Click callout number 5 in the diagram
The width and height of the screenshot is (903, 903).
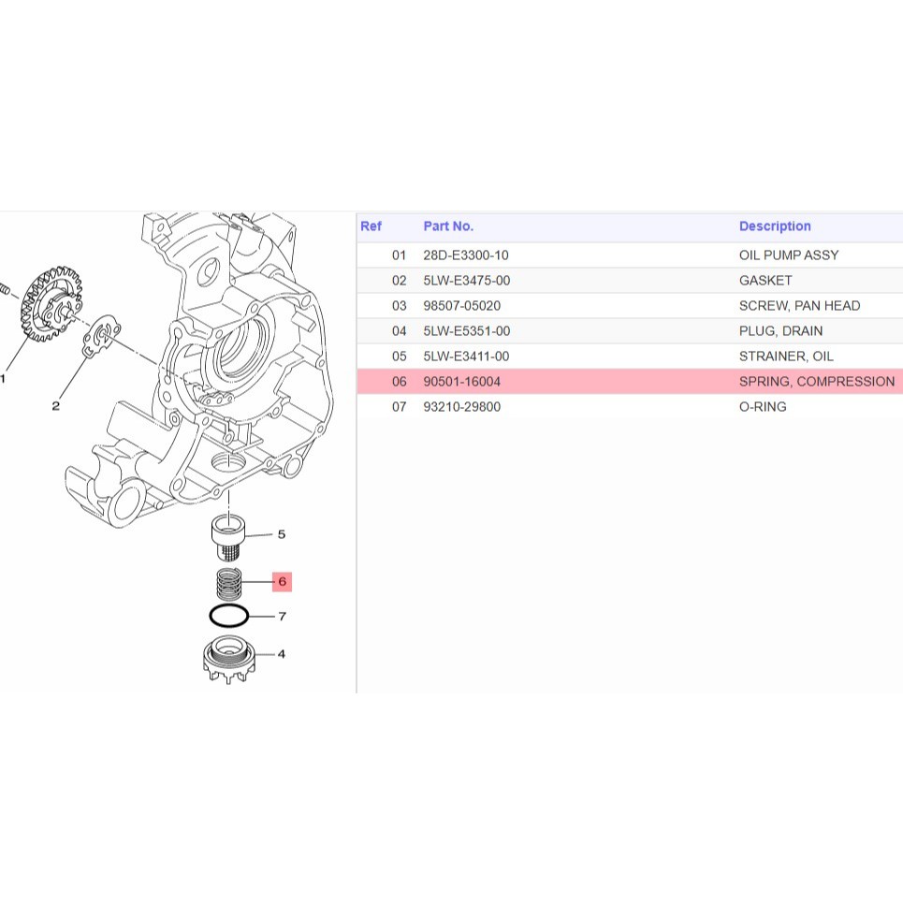click(x=282, y=534)
